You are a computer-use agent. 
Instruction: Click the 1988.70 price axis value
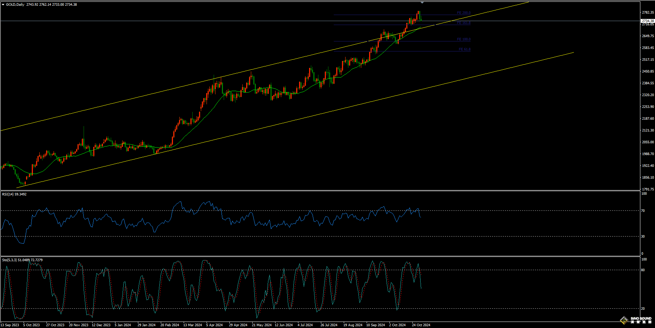pos(648,154)
